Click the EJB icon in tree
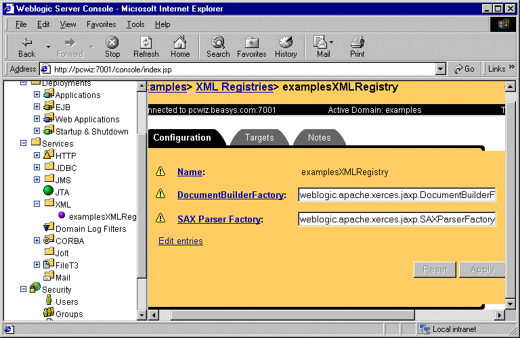Viewport: 520px width, 338px height. pyautogui.click(x=49, y=106)
